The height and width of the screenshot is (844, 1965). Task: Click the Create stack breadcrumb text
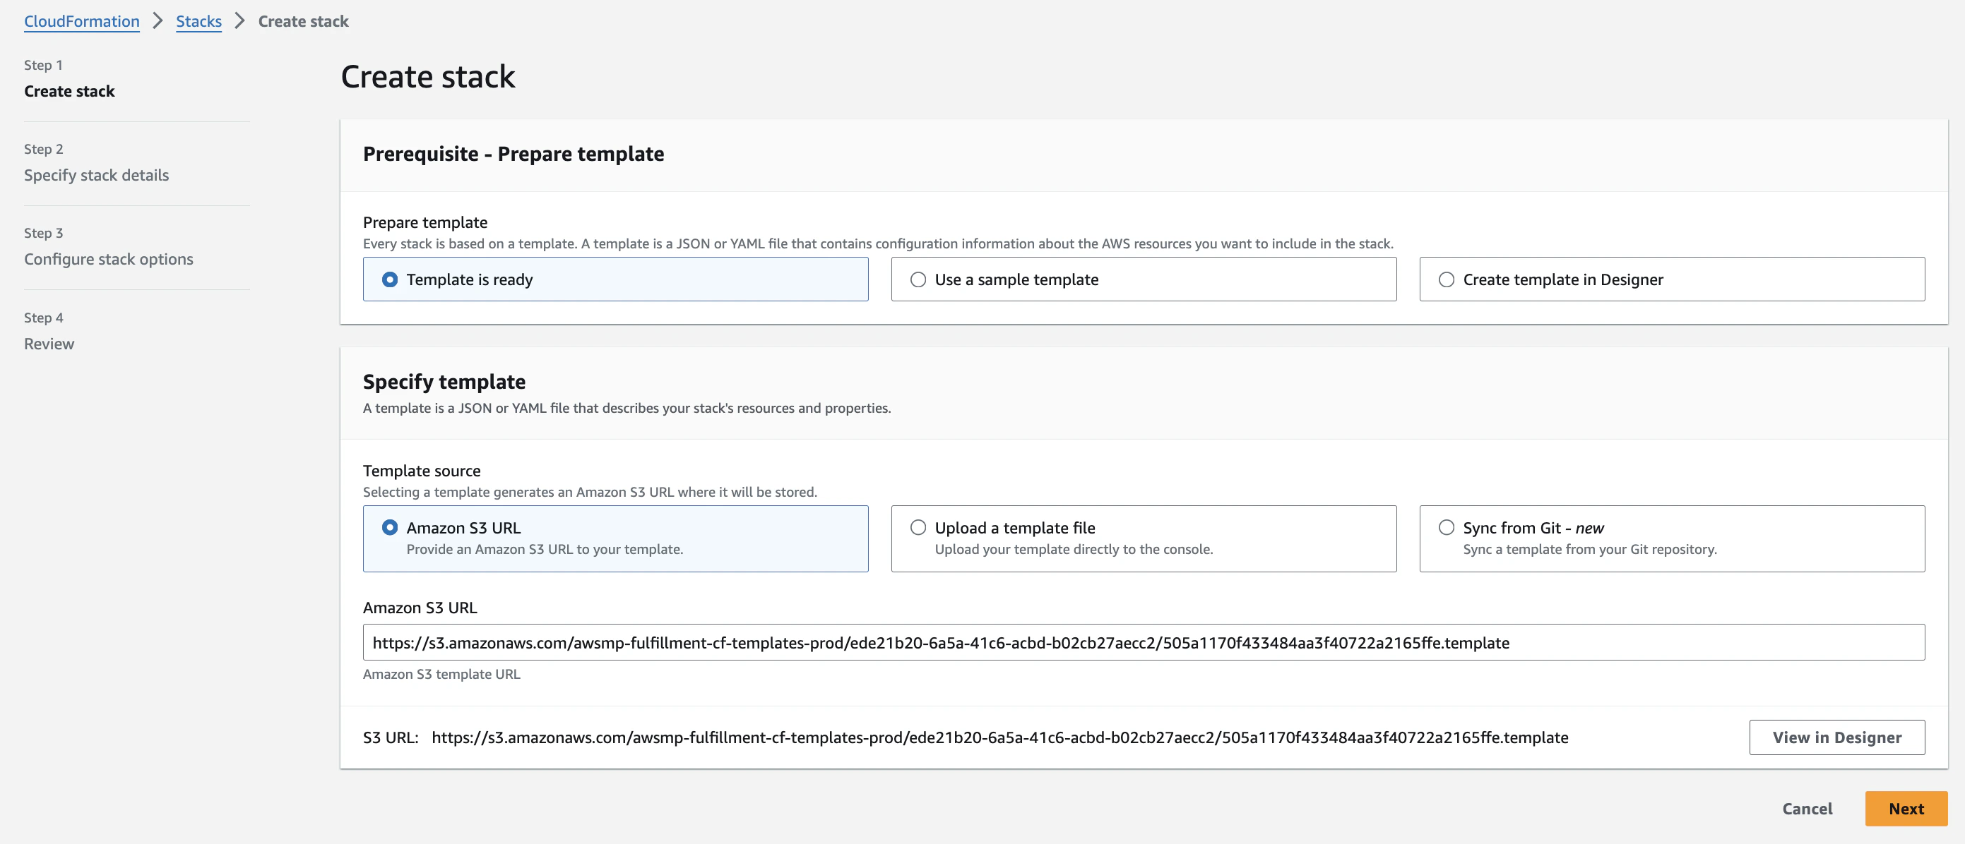pyautogui.click(x=303, y=21)
